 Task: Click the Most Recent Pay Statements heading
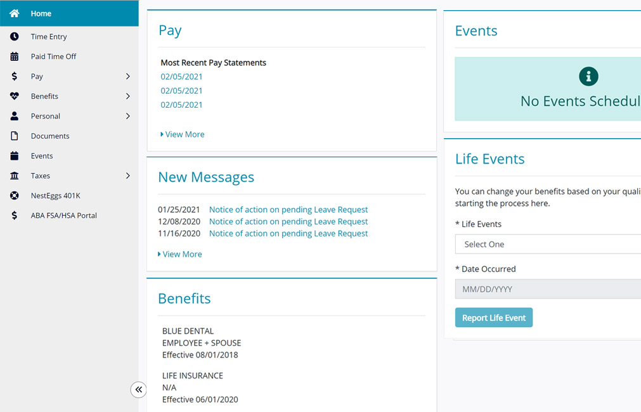[214, 63]
